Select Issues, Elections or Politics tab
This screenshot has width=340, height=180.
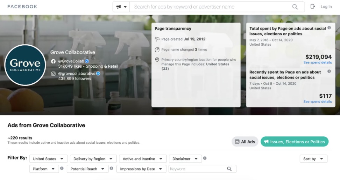(x=295, y=142)
